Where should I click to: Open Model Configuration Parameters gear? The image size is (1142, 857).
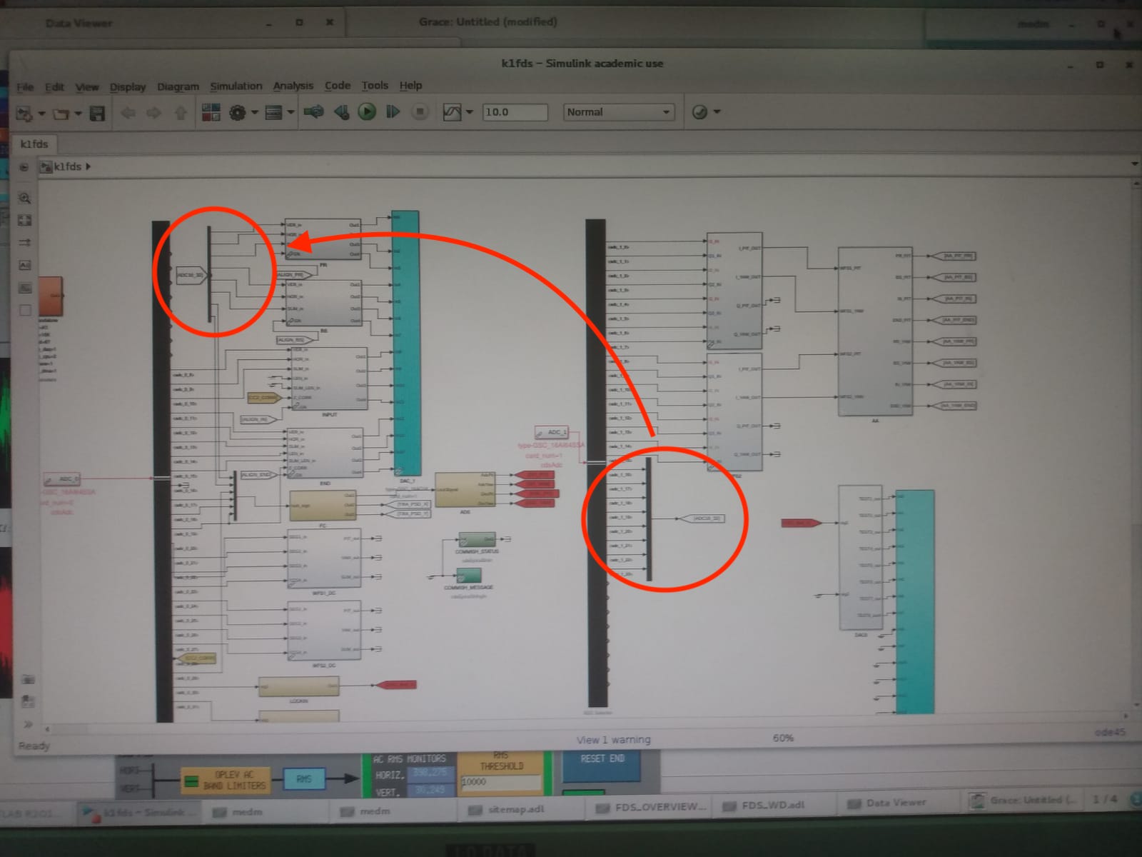[x=238, y=112]
